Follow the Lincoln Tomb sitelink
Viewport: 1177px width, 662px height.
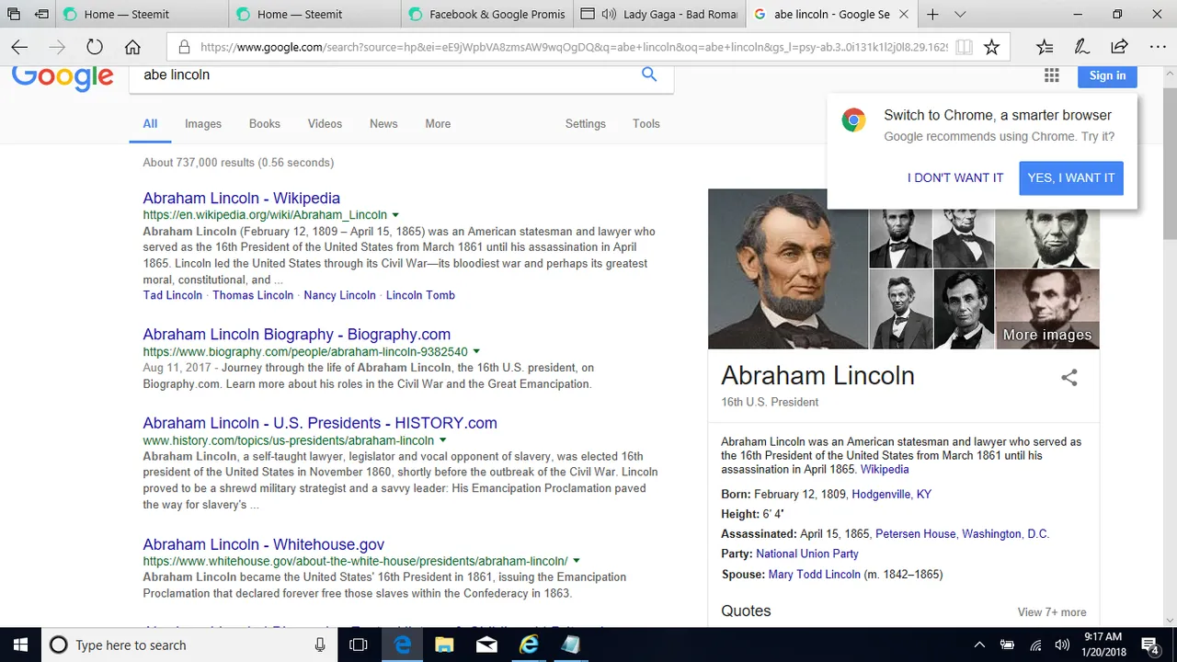tap(420, 295)
